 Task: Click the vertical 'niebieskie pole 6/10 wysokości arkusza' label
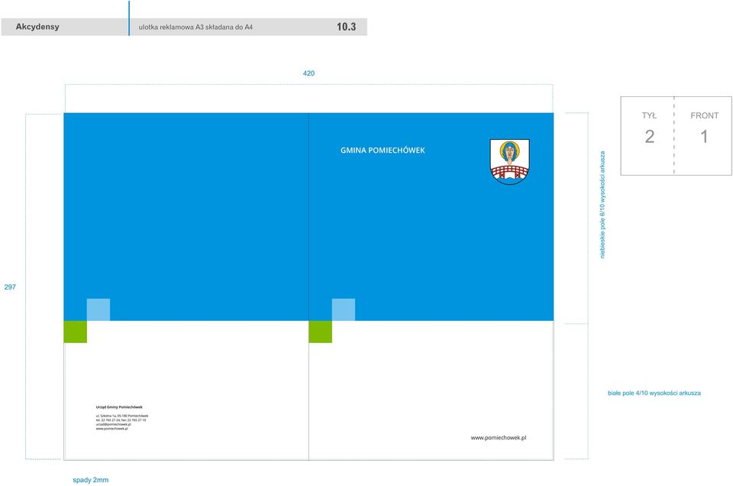602,204
